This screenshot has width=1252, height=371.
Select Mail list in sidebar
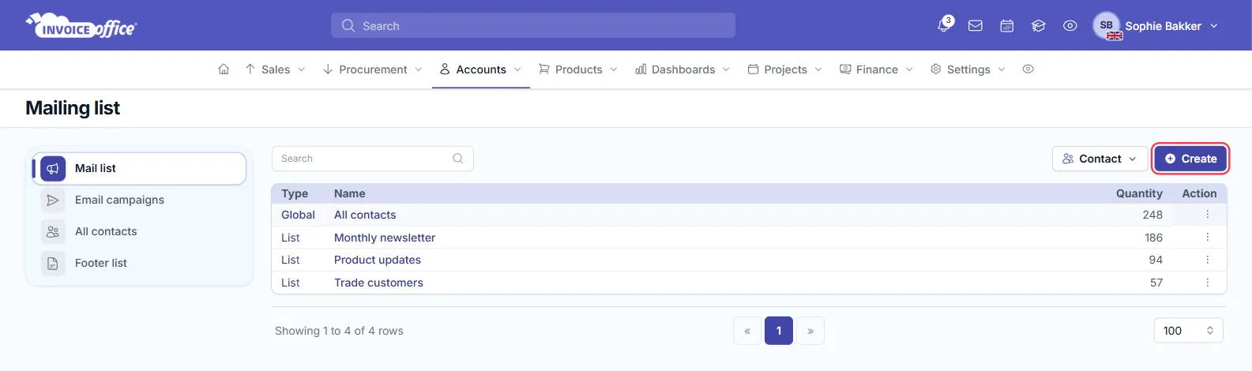139,168
